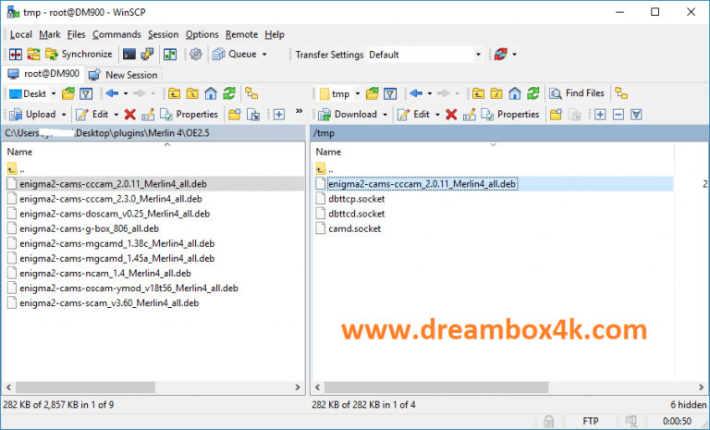Select enigma2-cams-mgcamd_1.45a_Merlin4_all.deb file
Screen dimensions: 710x430
tap(116, 258)
